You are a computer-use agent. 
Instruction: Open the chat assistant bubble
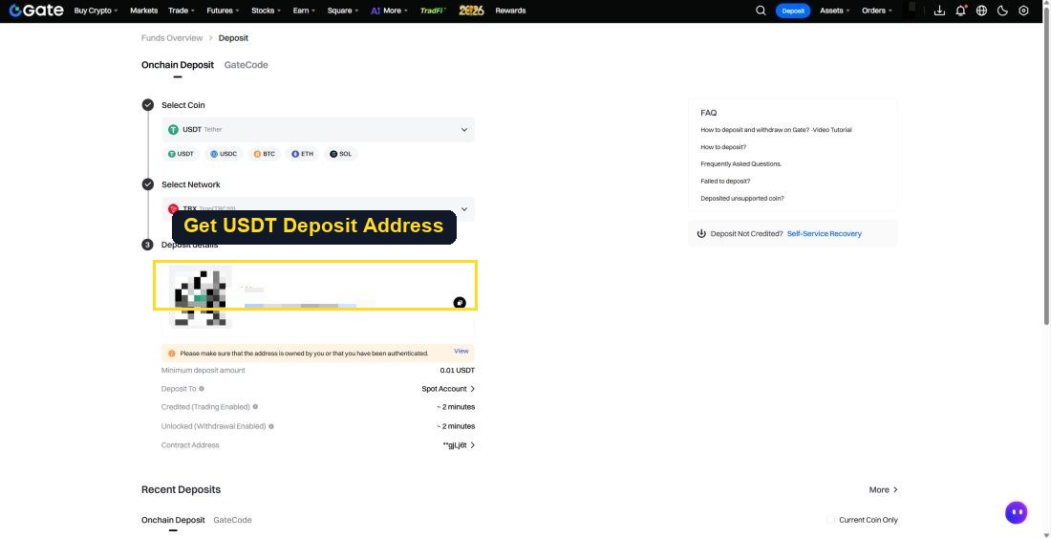coord(1017,512)
